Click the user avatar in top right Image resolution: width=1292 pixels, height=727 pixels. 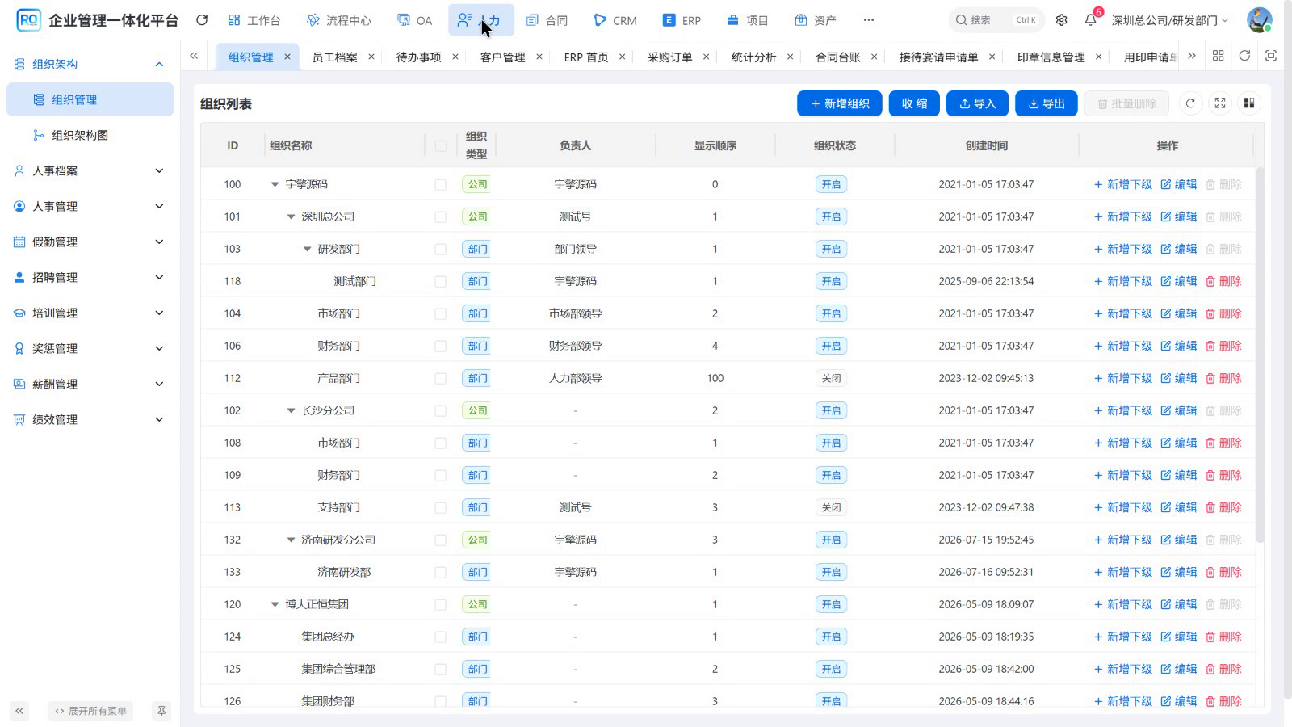tap(1259, 20)
